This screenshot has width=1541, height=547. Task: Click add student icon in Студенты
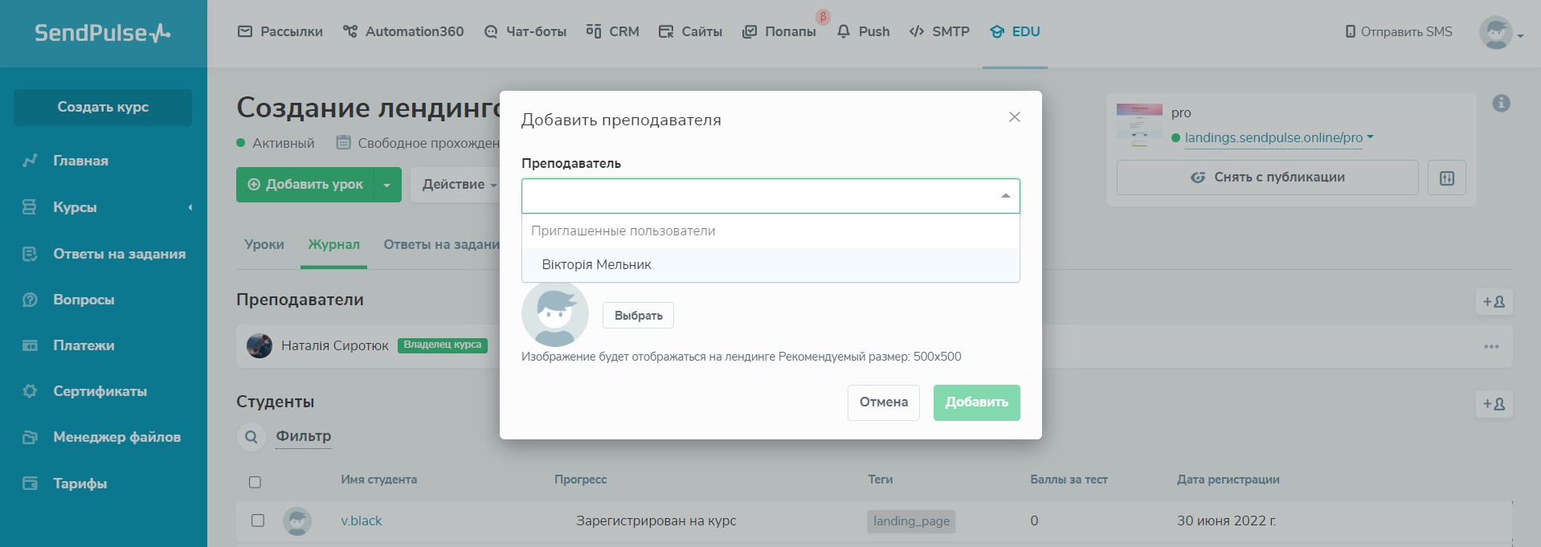1494,404
